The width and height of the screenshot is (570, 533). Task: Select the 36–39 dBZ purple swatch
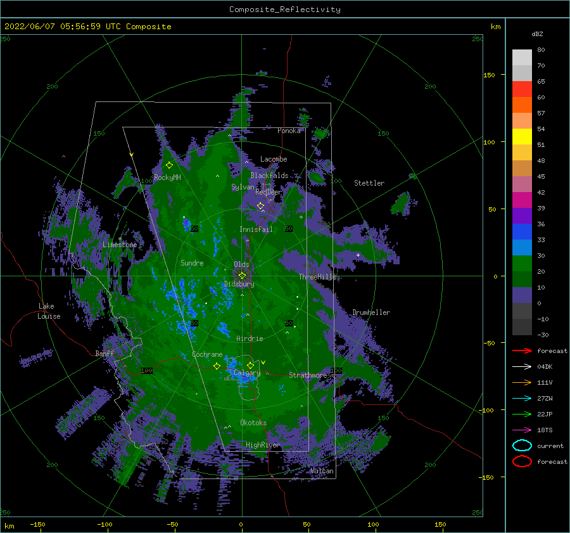(522, 216)
